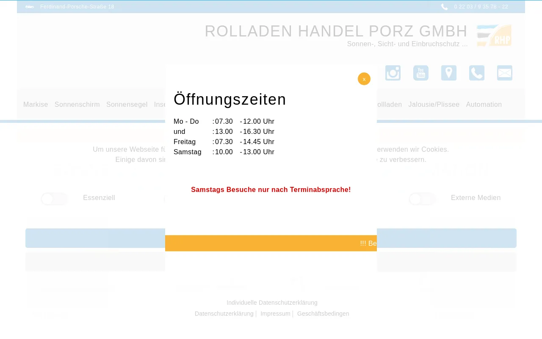542x339 pixels.
Task: Open the Markise menu item
Action: pos(36,104)
